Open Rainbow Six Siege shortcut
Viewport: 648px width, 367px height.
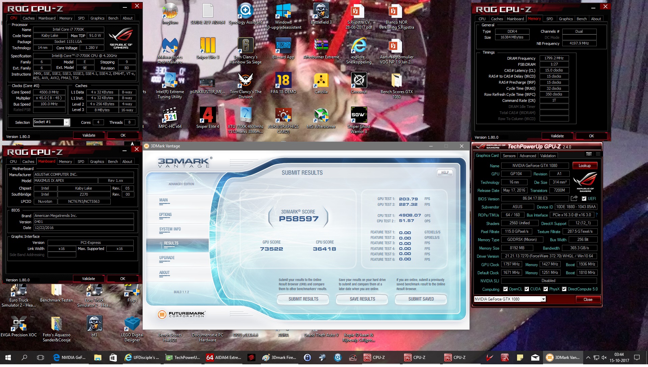[246, 51]
